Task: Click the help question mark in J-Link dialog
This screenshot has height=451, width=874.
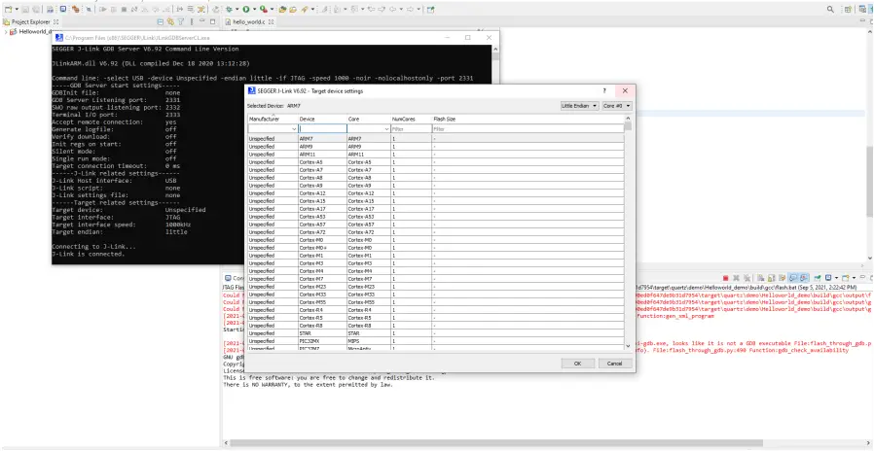Action: pos(604,90)
